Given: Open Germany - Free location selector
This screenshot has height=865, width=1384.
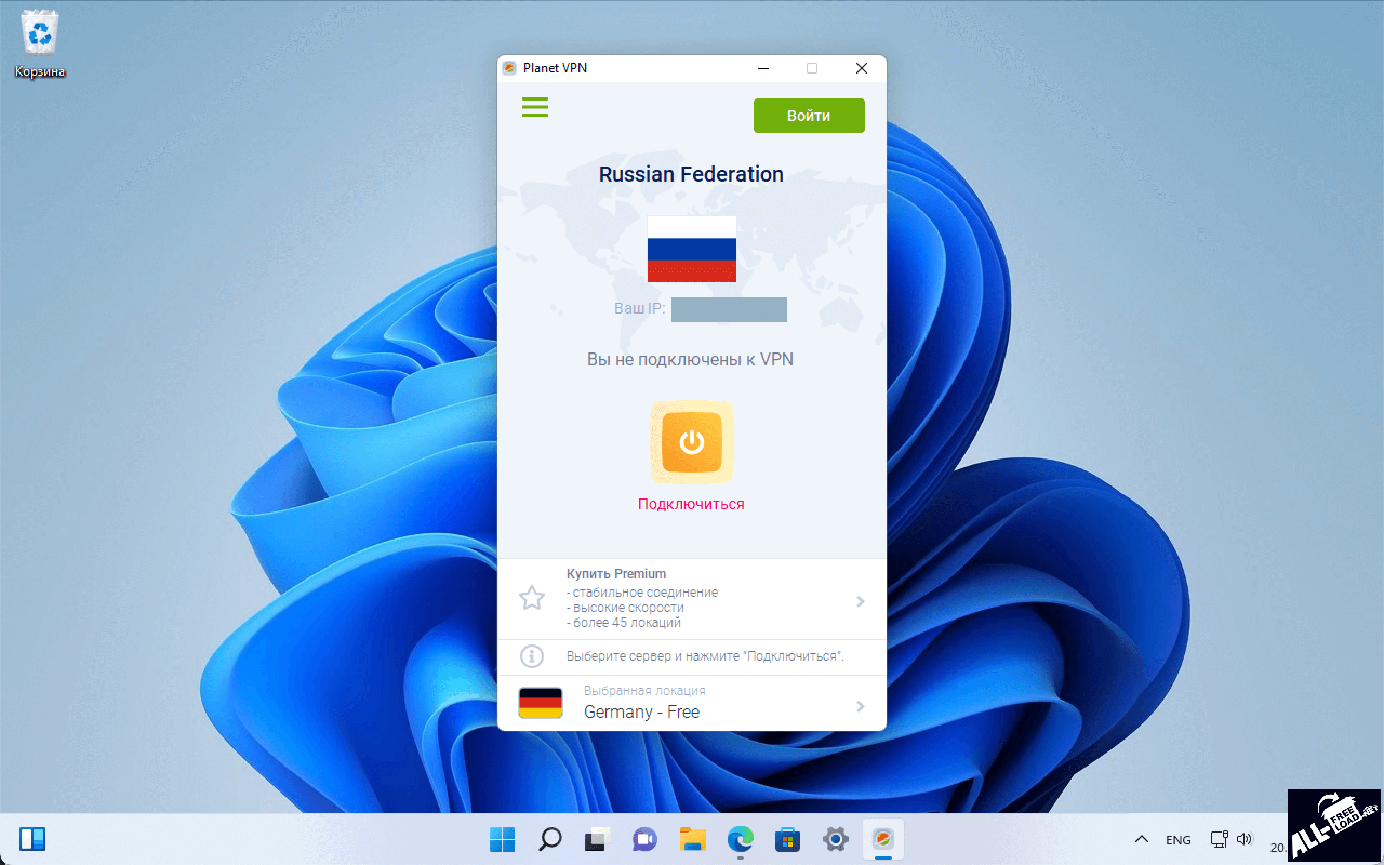Looking at the screenshot, I should (x=642, y=711).
